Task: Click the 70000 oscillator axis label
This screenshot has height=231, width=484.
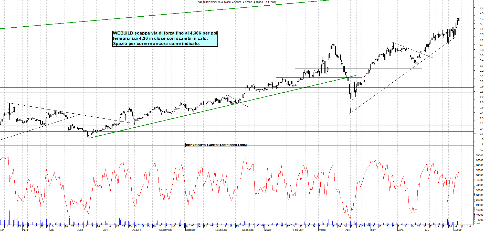Action: point(480,155)
